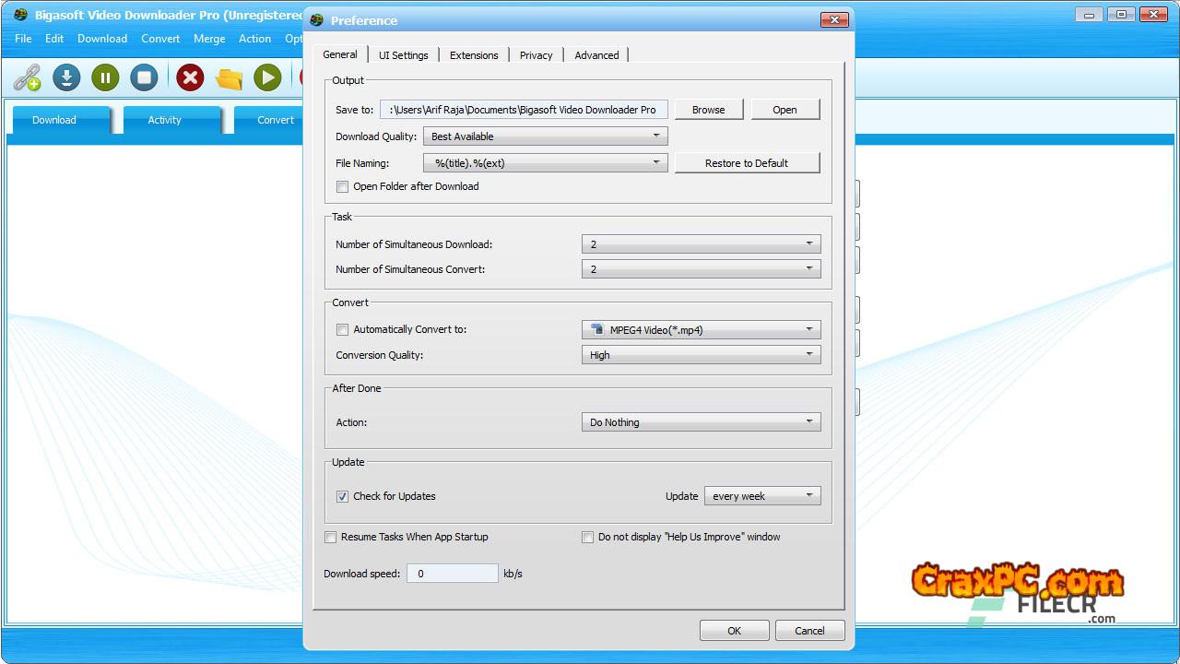Viewport: 1180px width, 664px height.
Task: Click Restore to Default
Action: coord(747,163)
